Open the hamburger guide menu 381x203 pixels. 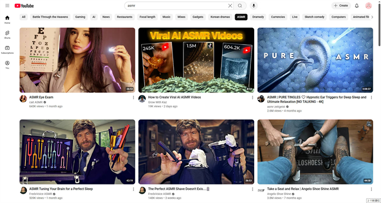7,5
